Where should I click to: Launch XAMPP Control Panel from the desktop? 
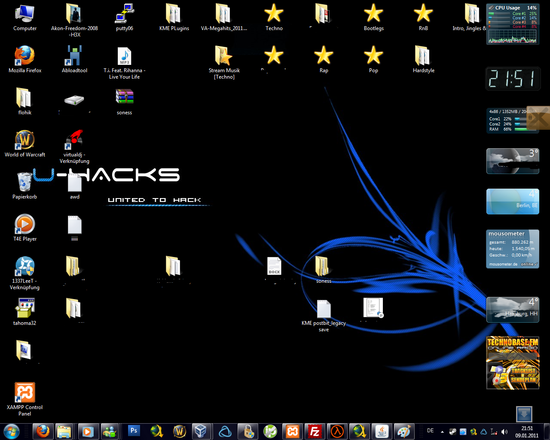(24, 392)
